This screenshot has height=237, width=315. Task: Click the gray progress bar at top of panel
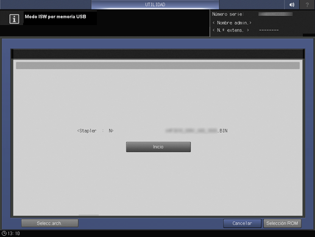[x=158, y=65]
